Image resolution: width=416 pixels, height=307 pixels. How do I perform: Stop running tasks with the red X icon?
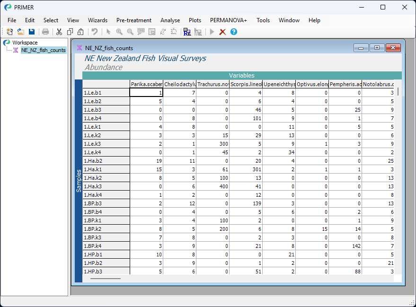(x=222, y=32)
